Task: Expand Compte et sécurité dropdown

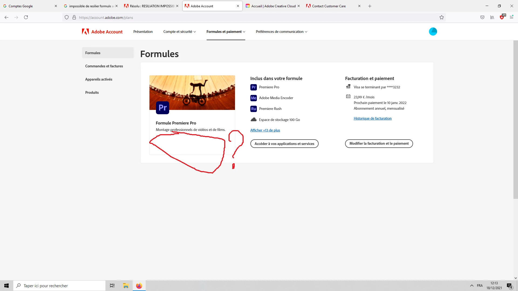Action: pyautogui.click(x=179, y=32)
